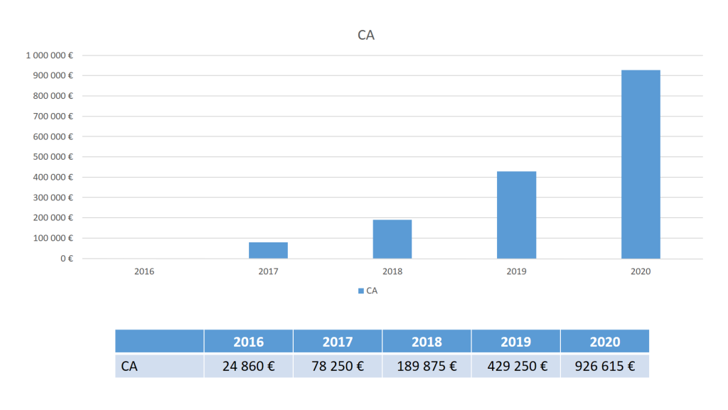Pick the 200 000 € y-axis label

[53, 218]
